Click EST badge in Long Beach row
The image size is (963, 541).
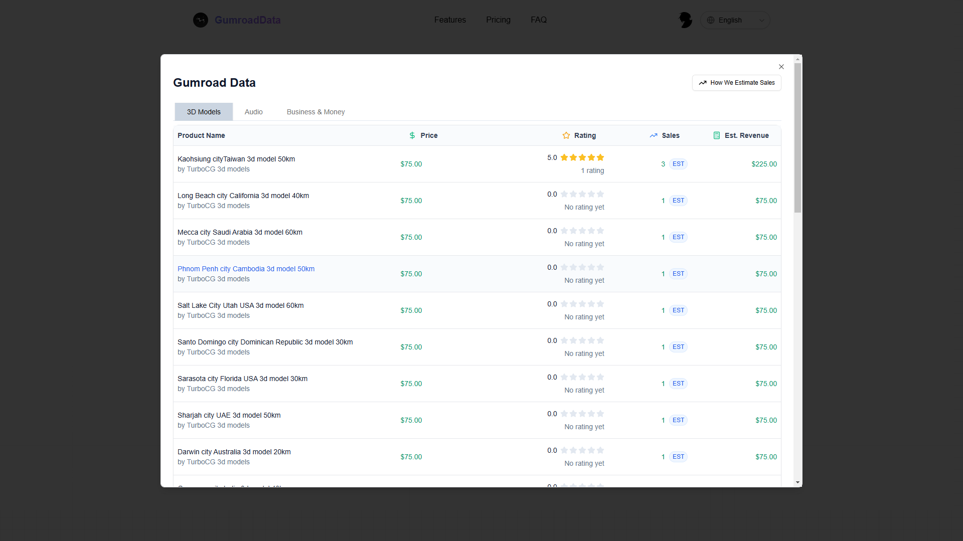(x=678, y=201)
